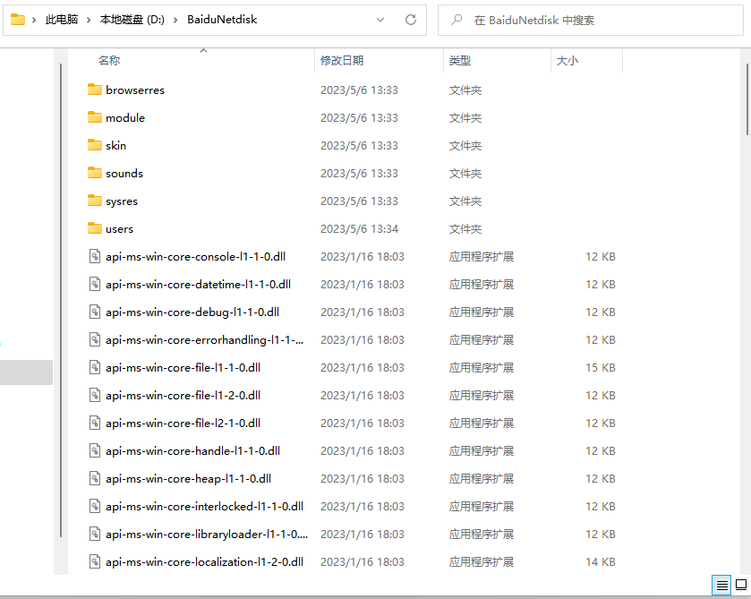Screen dimensions: 751x599
Task: Click the navigation pane scrollbar
Action: click(61, 300)
